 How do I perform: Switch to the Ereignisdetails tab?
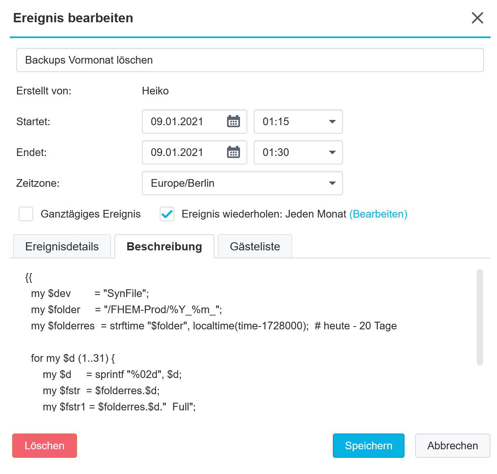pos(62,246)
